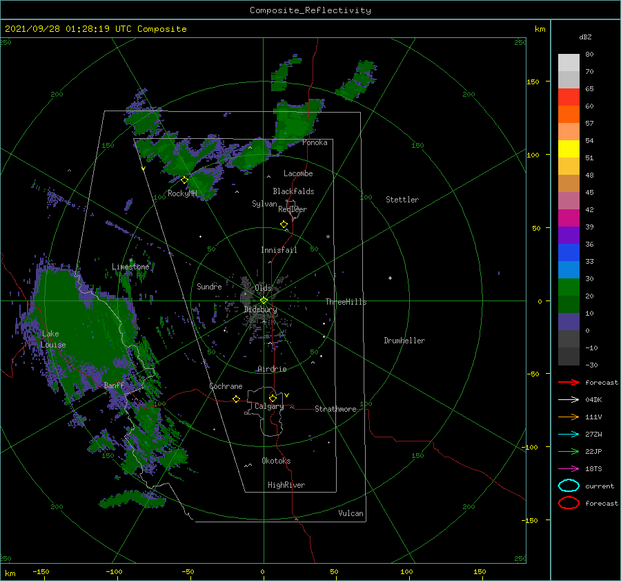621x581 pixels.
Task: Click the Lake Louise label
Action: [53, 339]
